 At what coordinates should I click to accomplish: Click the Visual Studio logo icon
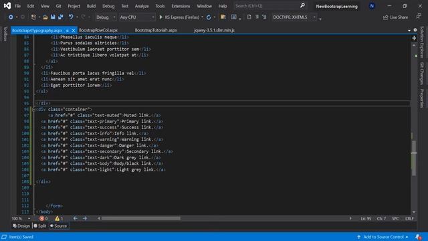coord(7,6)
